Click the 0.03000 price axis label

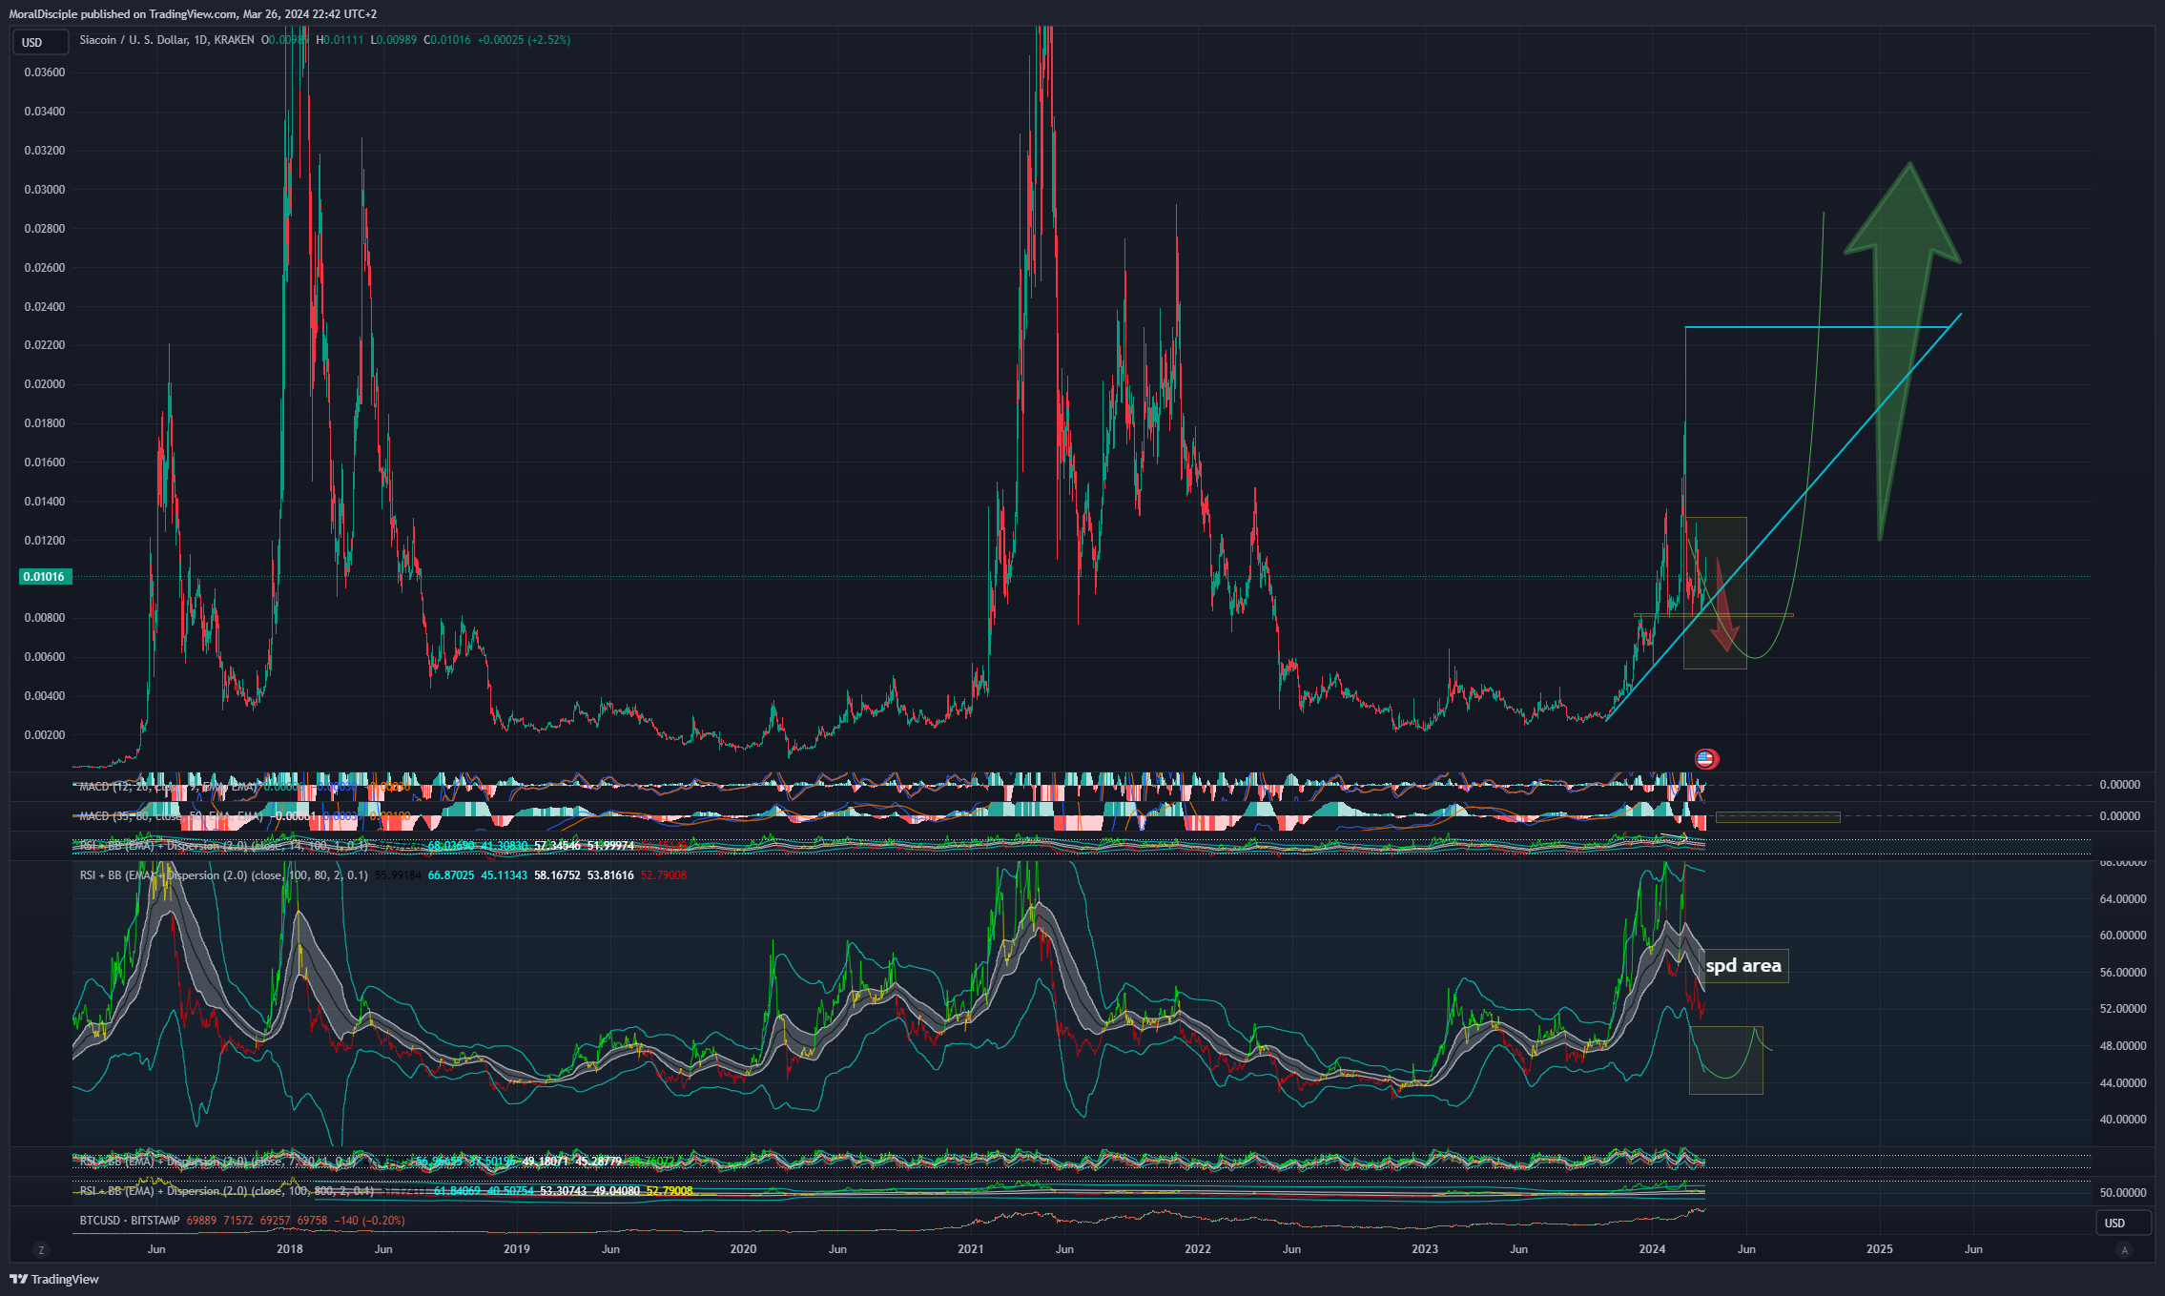[x=45, y=190]
